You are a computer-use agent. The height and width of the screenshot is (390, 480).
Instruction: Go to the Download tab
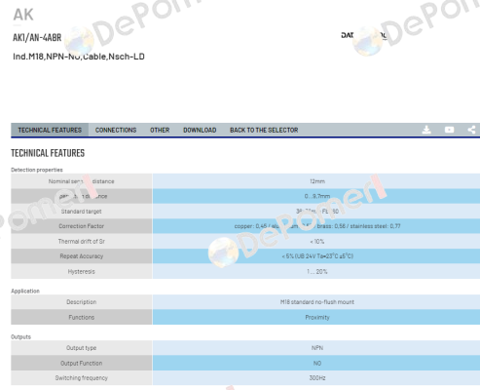pos(200,130)
